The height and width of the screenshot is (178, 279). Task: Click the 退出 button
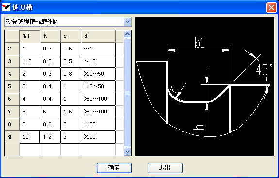(x=165, y=168)
